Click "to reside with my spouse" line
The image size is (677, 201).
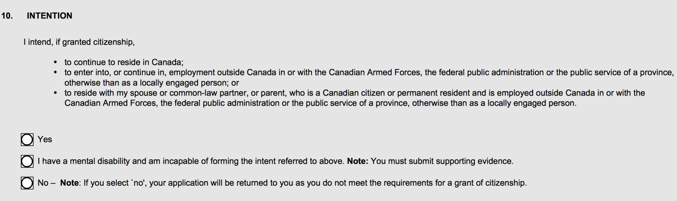pos(355,93)
